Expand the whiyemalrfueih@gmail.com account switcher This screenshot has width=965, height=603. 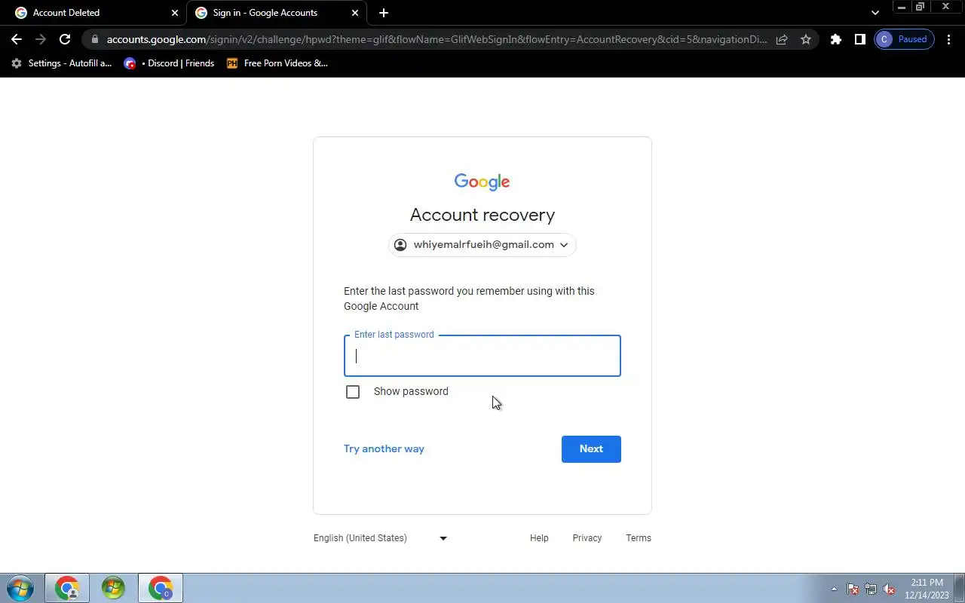482,245
